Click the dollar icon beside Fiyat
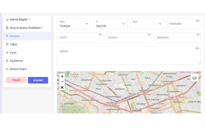This screenshot has width=205, height=128. [x=7, y=53]
